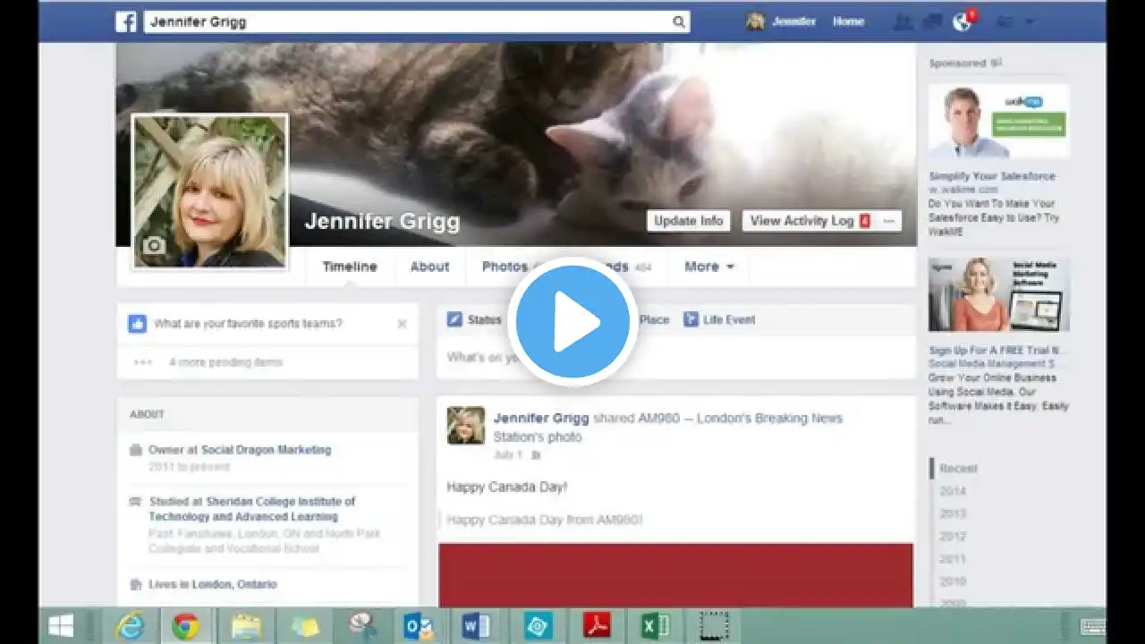This screenshot has height=644, width=1145.
Task: Click the Life Event icon
Action: pos(691,319)
